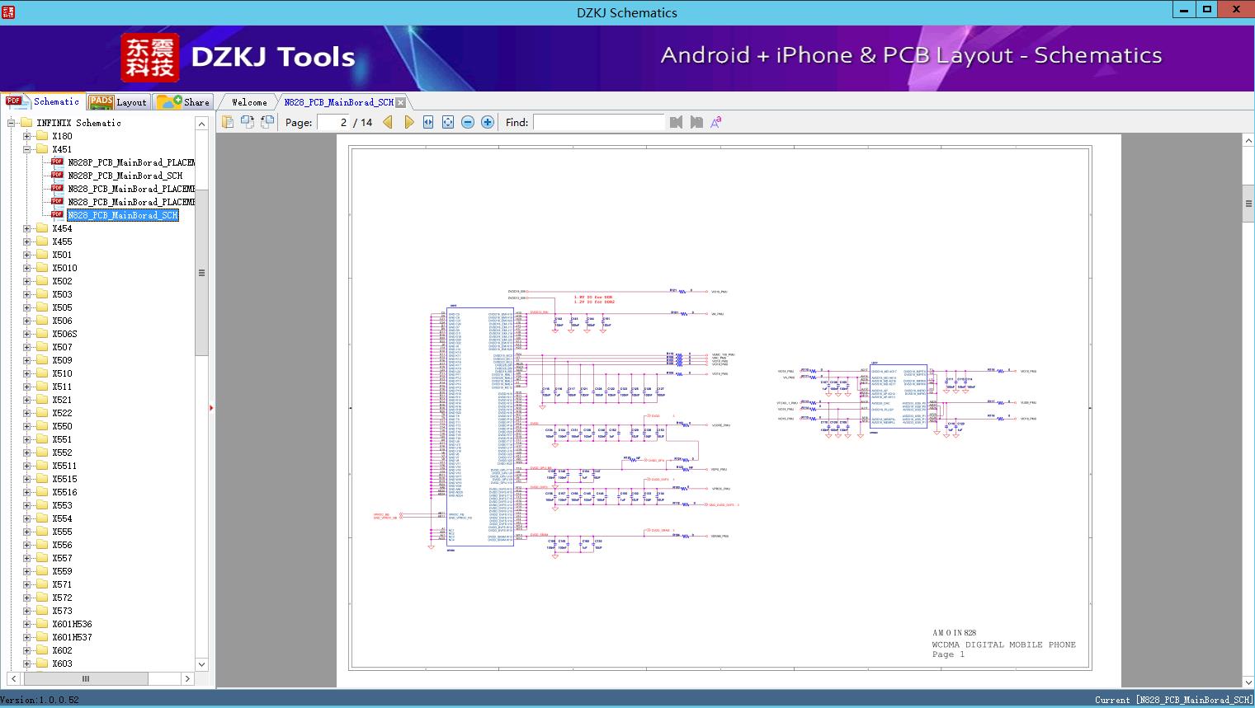Go to the previous page arrow
This screenshot has height=708, width=1255.
point(388,122)
